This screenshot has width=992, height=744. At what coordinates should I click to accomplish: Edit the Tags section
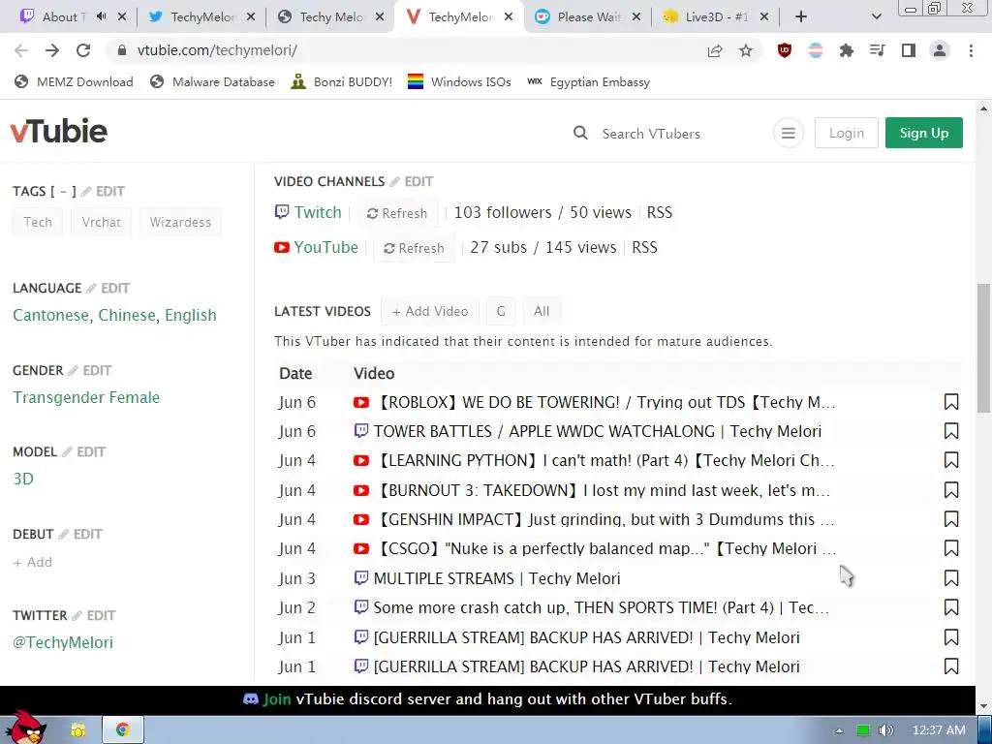coord(103,191)
